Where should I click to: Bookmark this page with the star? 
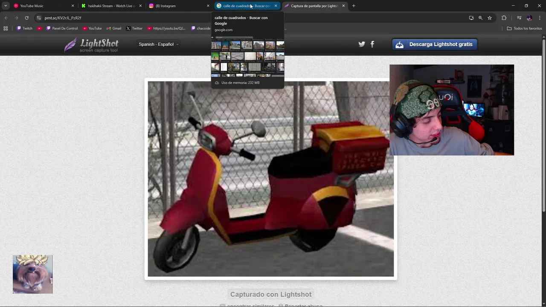coord(490,18)
